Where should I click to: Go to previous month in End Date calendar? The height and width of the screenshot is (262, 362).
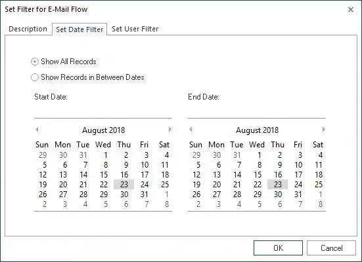point(191,130)
